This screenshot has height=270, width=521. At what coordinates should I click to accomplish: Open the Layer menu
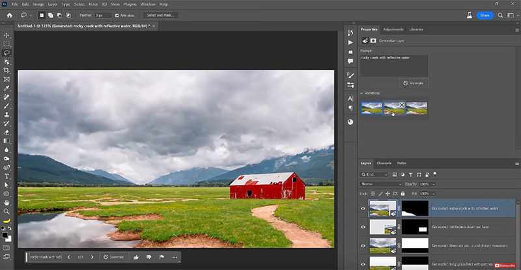click(53, 5)
